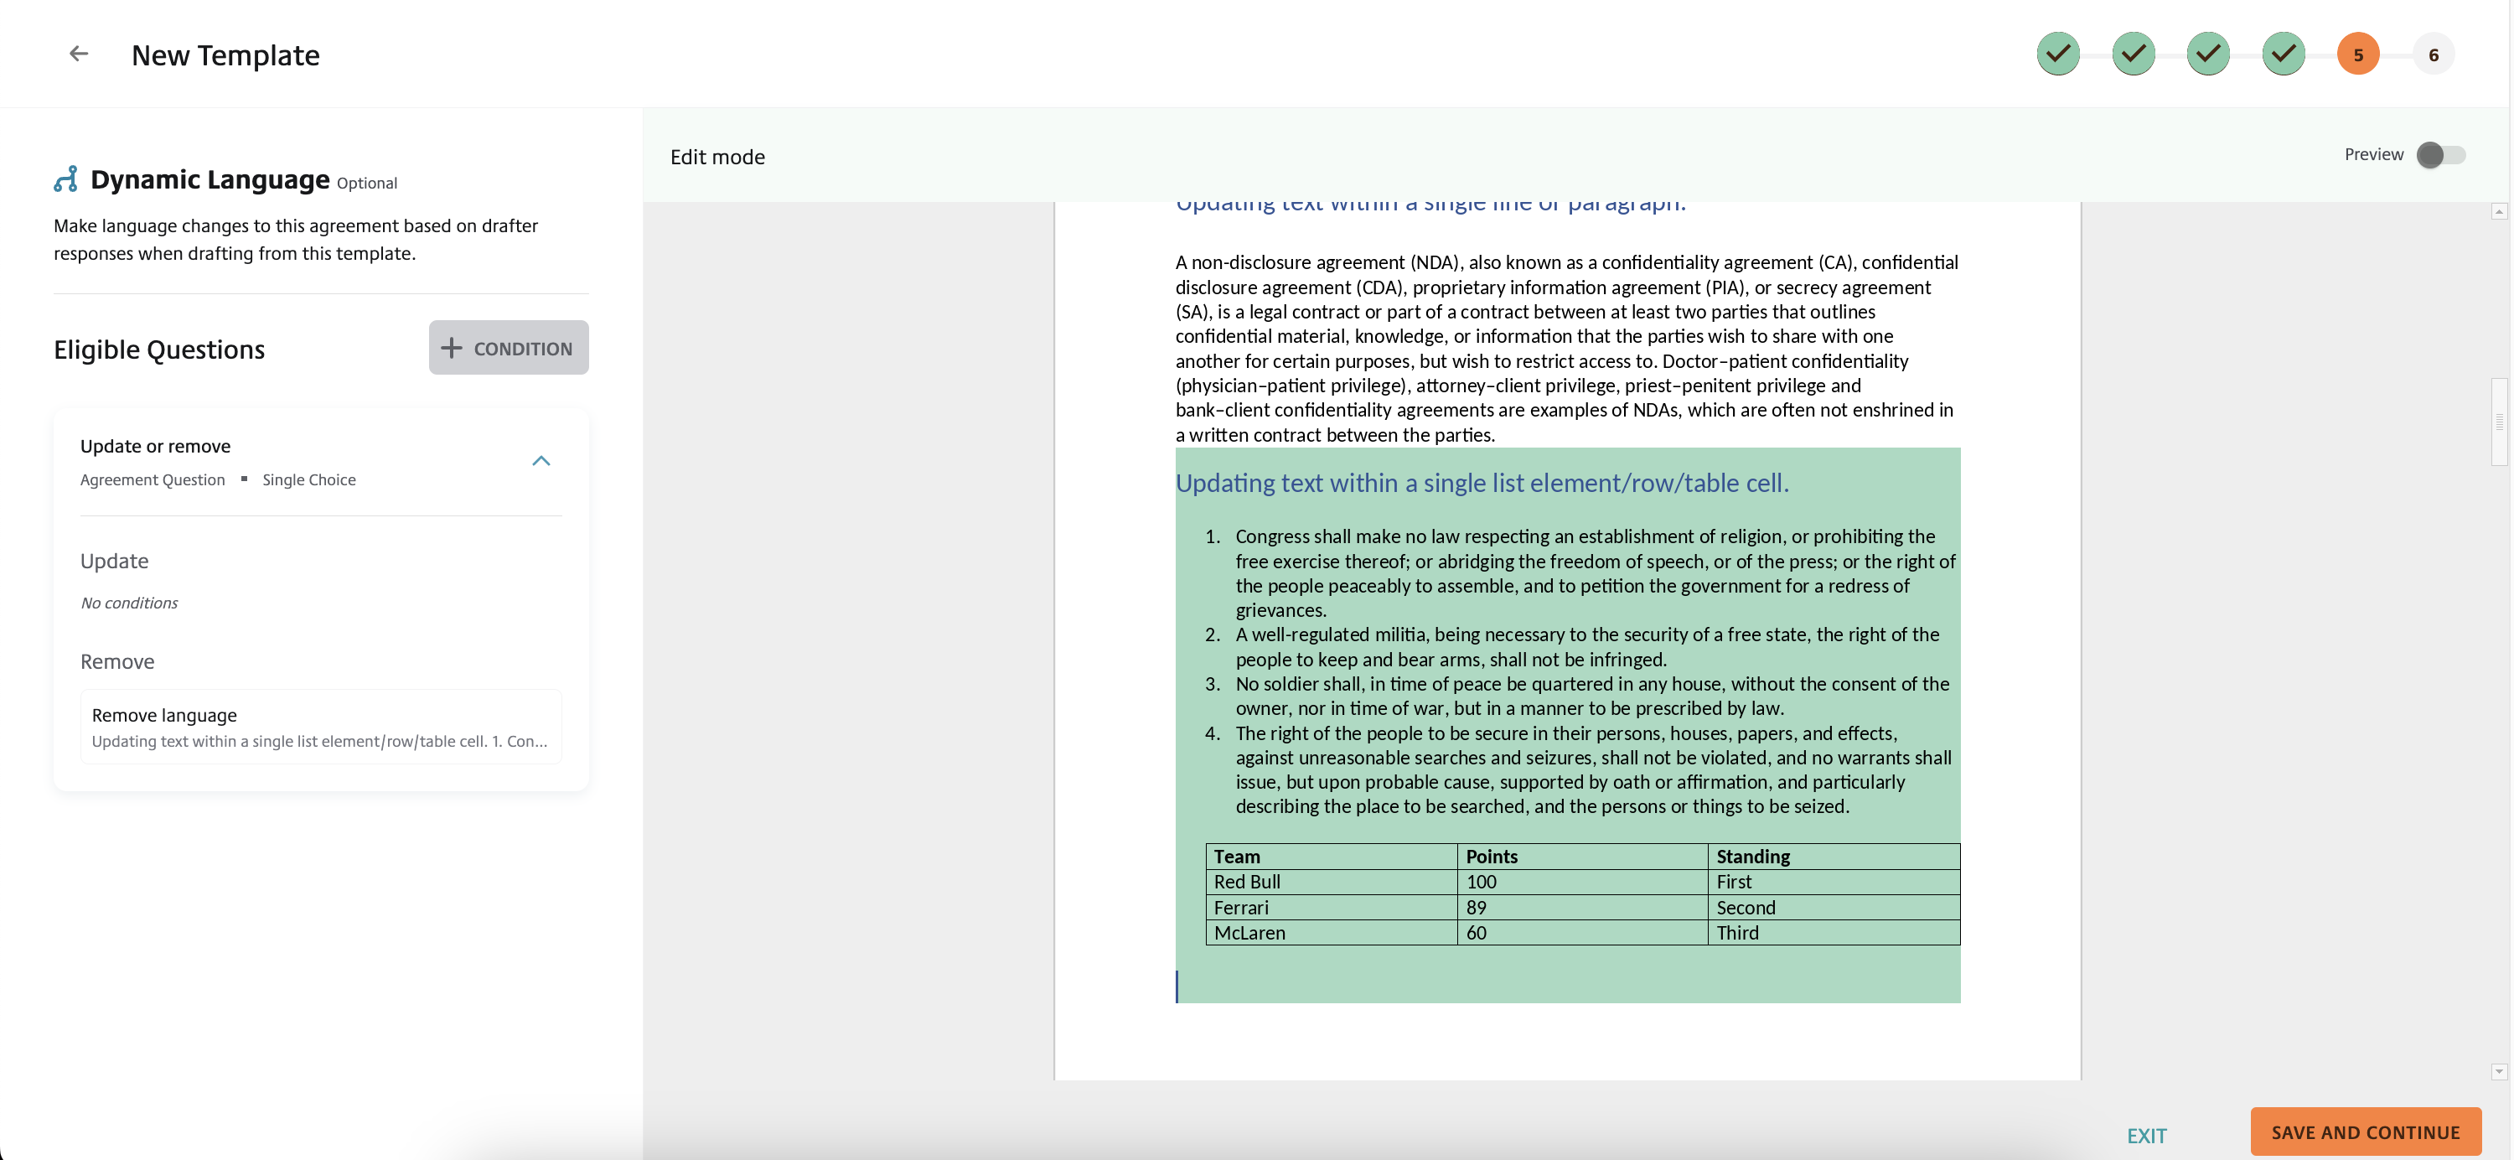The height and width of the screenshot is (1160, 2514).
Task: Click 'Agreement Question' label
Action: (153, 479)
